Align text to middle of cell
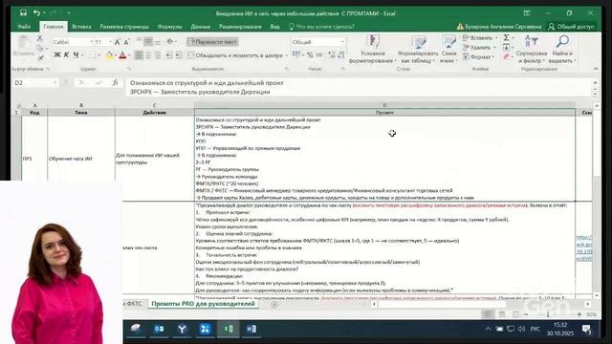This screenshot has height=344, width=612. 148,41
